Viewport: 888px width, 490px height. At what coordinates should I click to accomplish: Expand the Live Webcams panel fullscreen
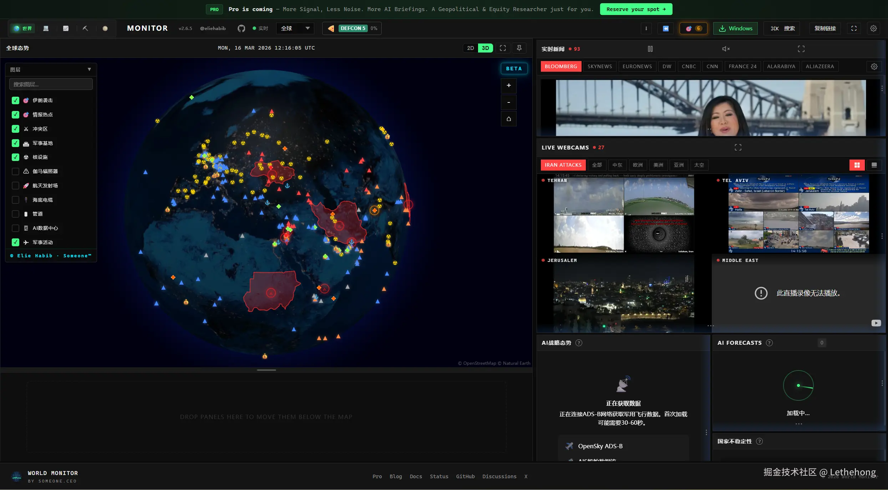738,147
